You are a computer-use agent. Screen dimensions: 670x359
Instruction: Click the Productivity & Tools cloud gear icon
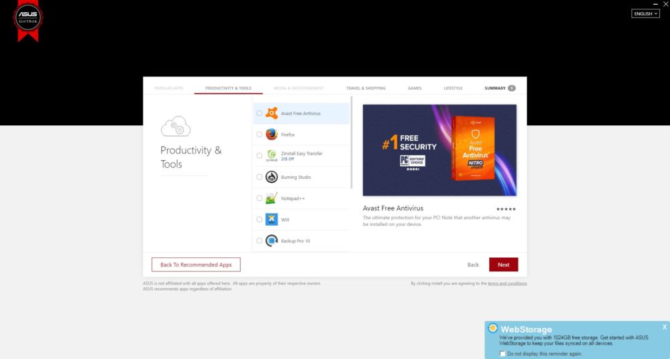click(x=176, y=126)
